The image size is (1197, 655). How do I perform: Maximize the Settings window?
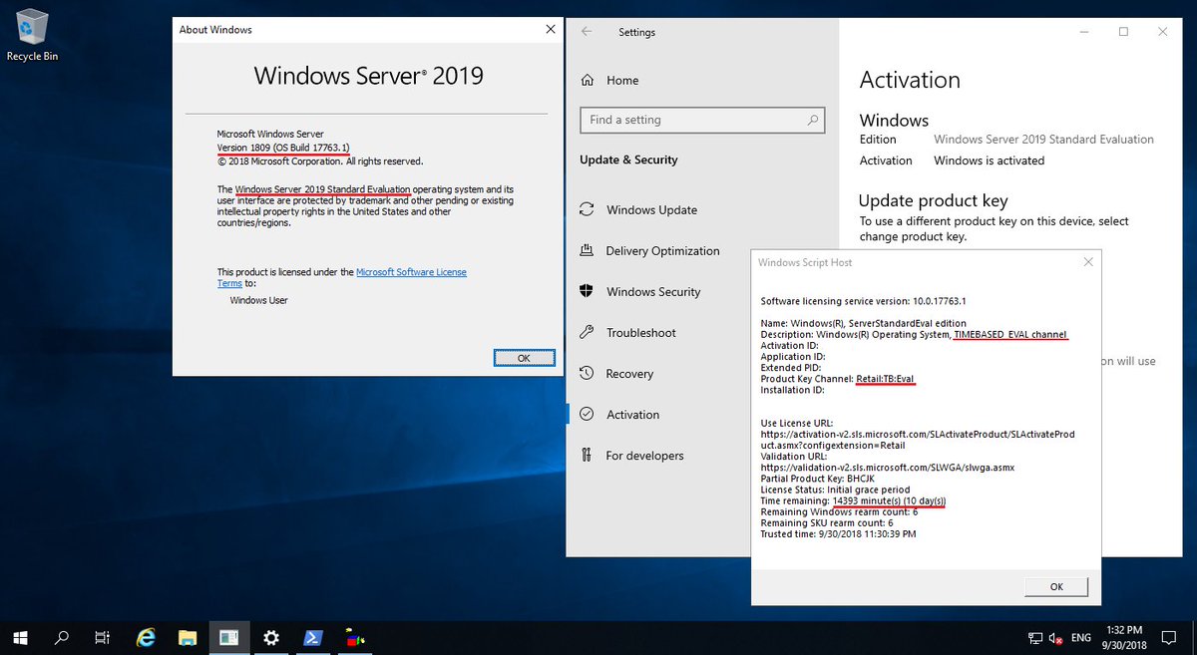1123,32
